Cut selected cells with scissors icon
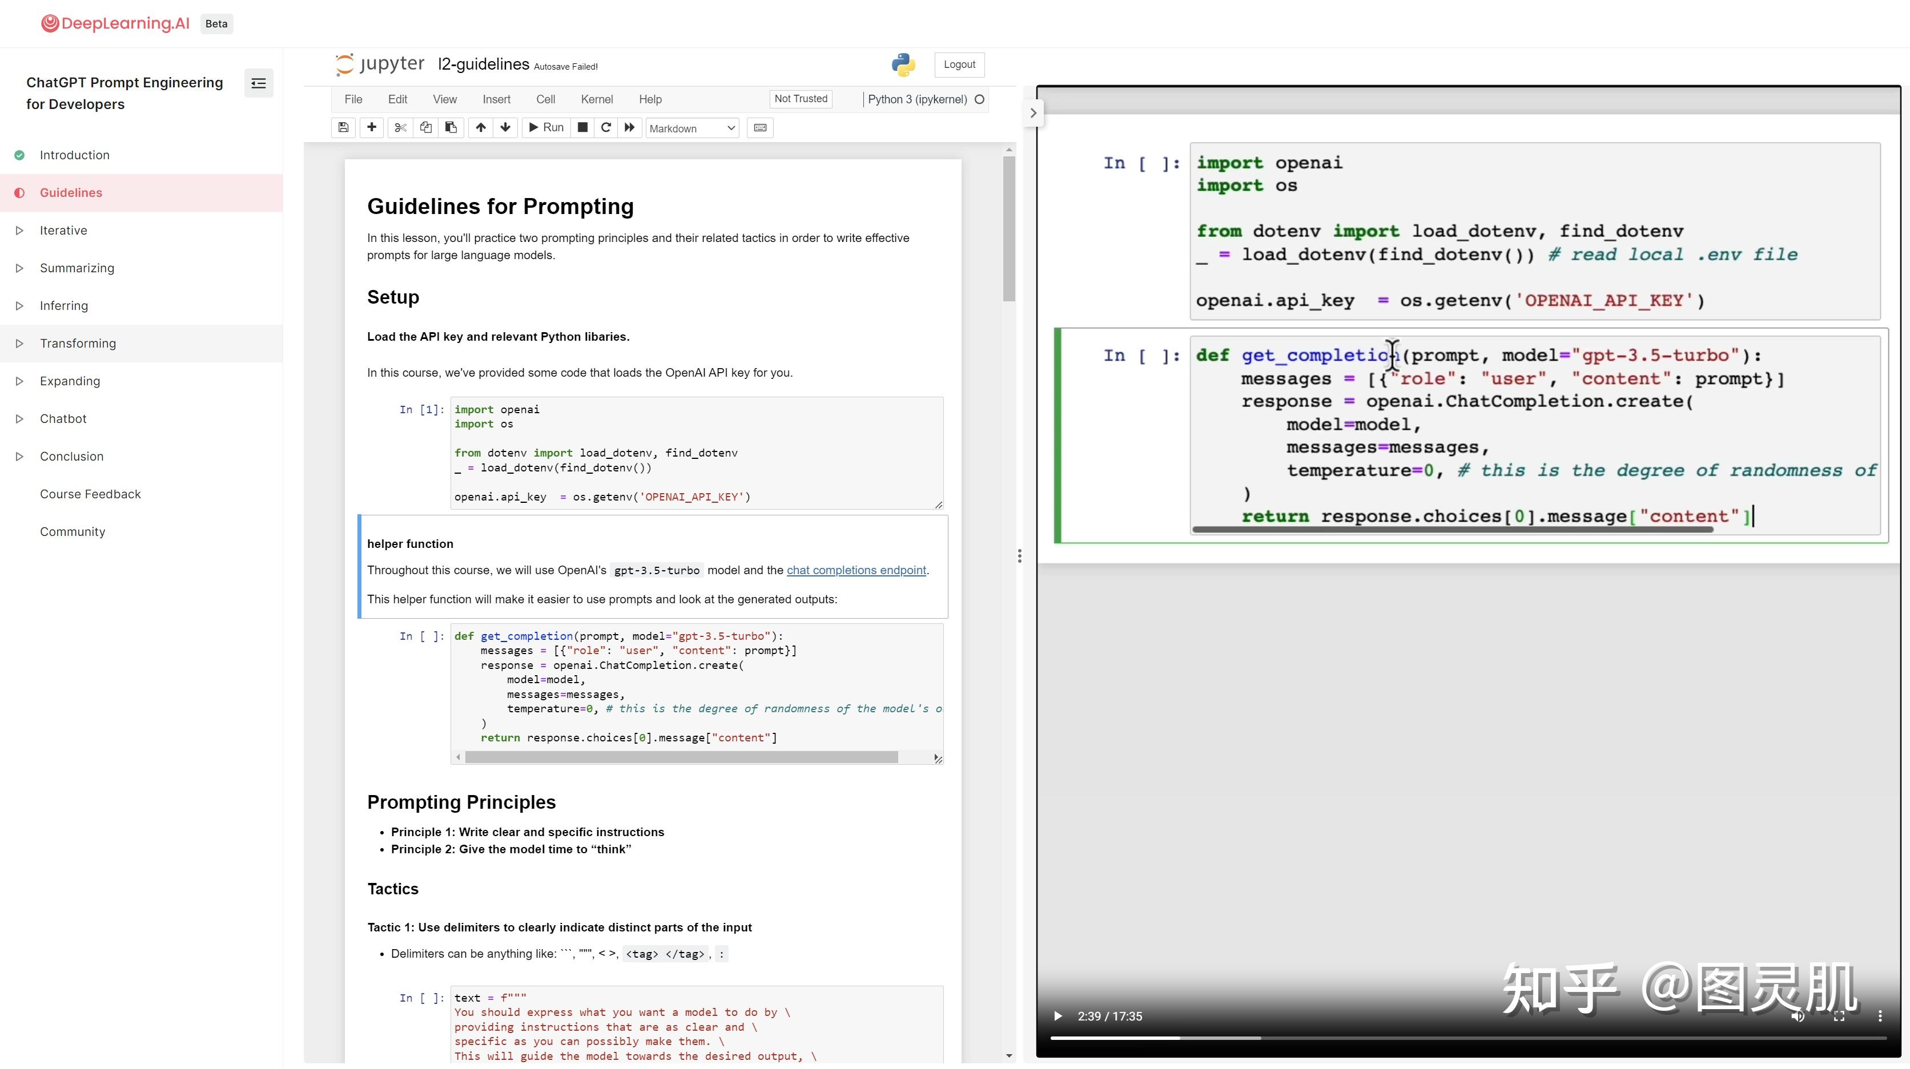This screenshot has height=1069, width=1910. (400, 127)
